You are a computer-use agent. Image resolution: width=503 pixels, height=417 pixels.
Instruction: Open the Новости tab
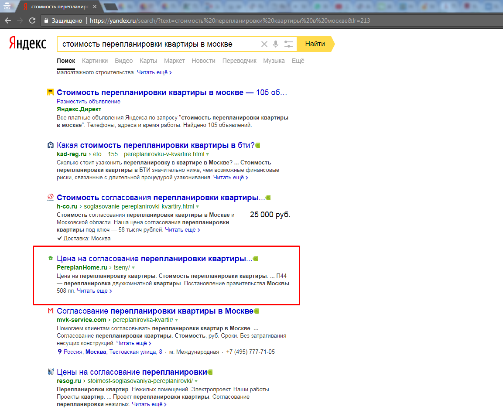(203, 61)
